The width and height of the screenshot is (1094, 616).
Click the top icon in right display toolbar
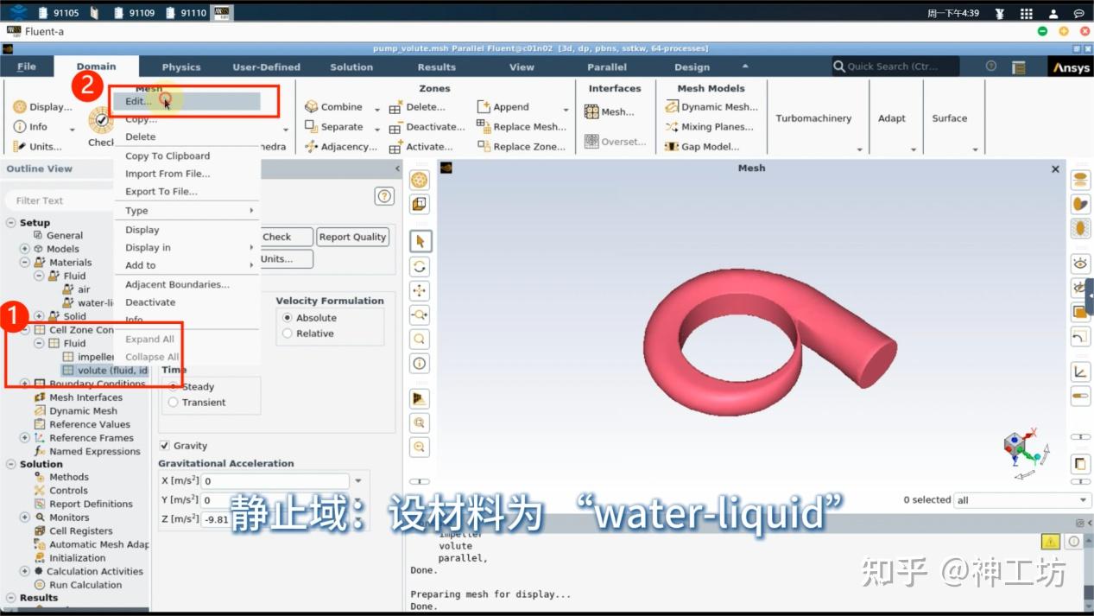point(1080,180)
